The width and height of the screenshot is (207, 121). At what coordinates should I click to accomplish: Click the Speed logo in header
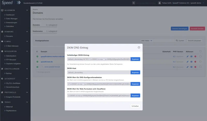click(11, 3)
